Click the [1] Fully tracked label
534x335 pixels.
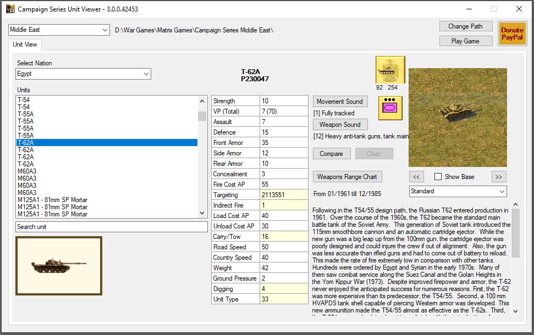pos(334,113)
